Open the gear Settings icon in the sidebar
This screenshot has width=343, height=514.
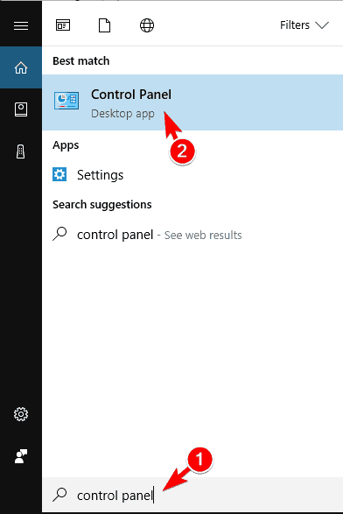pos(21,414)
